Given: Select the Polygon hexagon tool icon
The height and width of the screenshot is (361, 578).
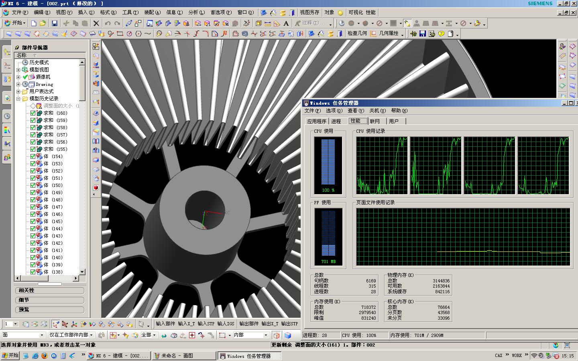Looking at the screenshot, I should click(138, 34).
